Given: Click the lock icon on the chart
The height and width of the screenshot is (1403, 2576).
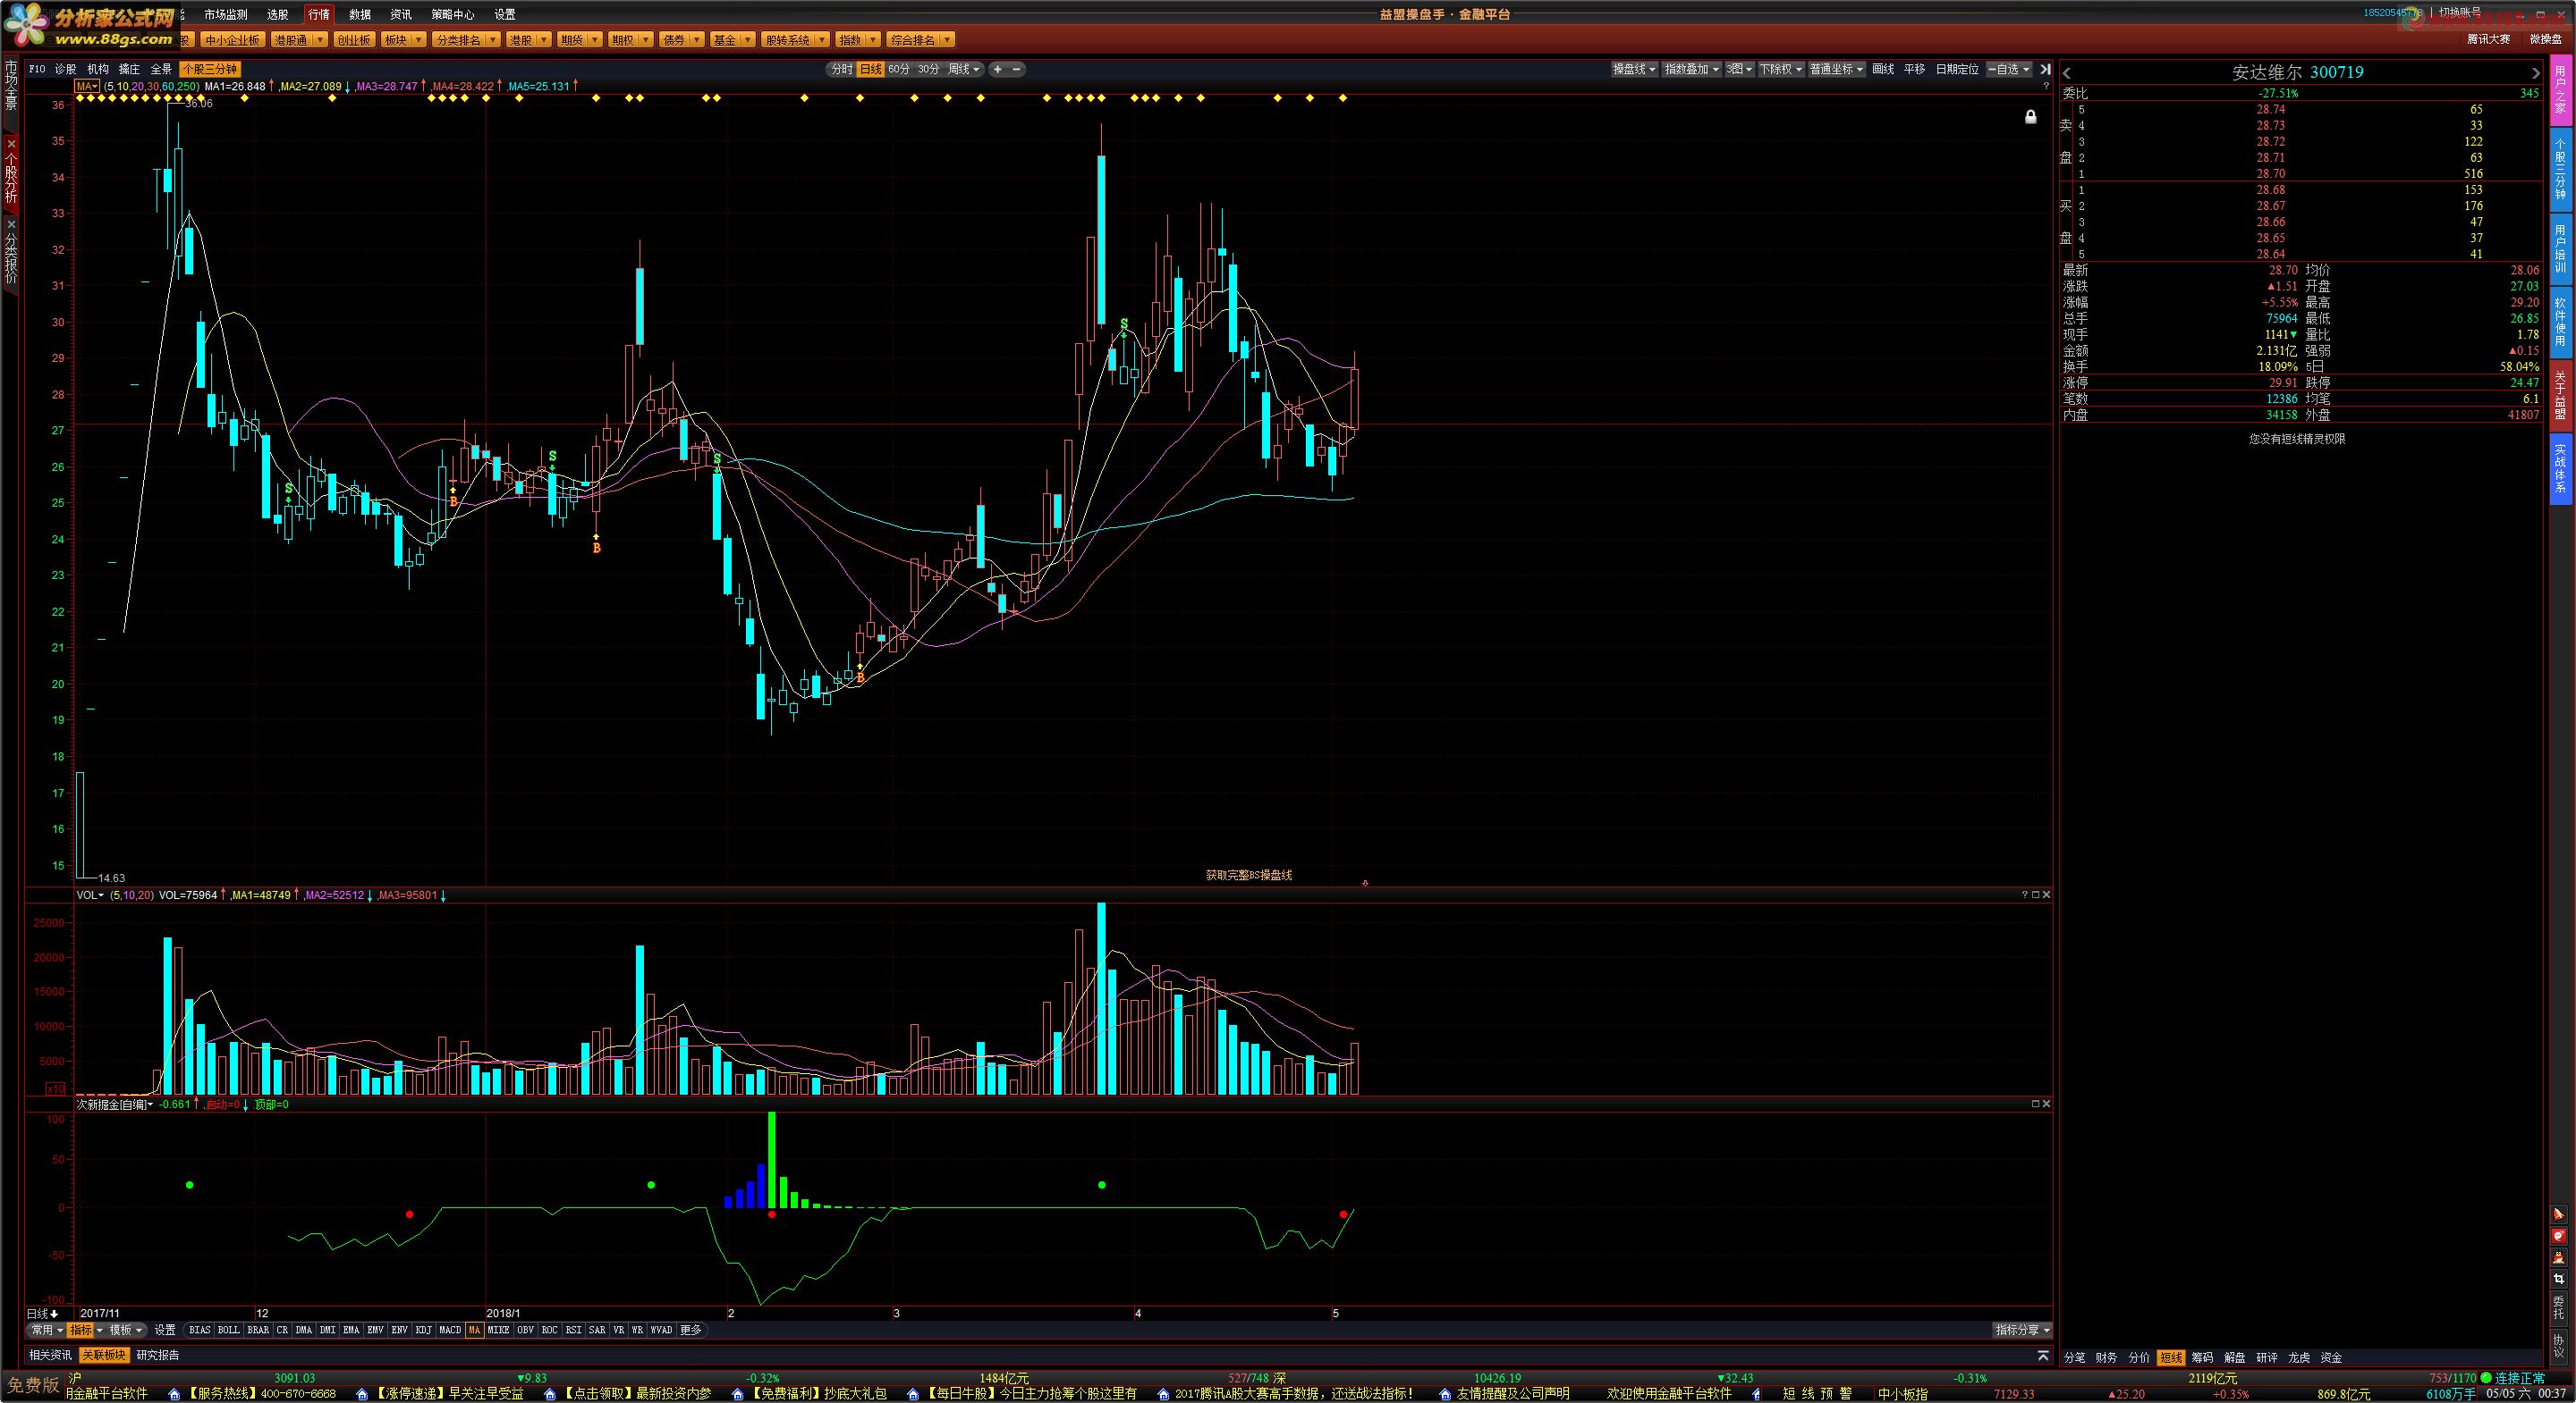Looking at the screenshot, I should point(2030,117).
